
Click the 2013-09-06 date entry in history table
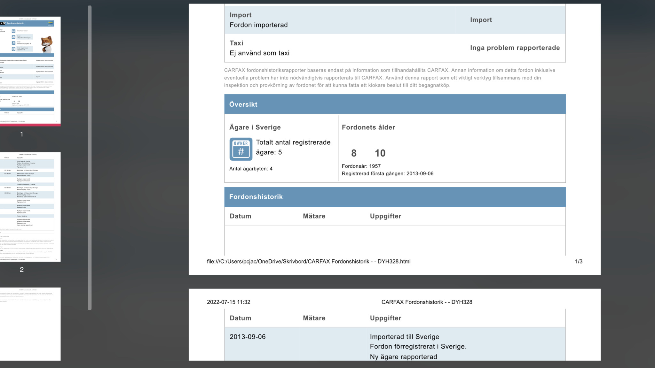tap(248, 337)
